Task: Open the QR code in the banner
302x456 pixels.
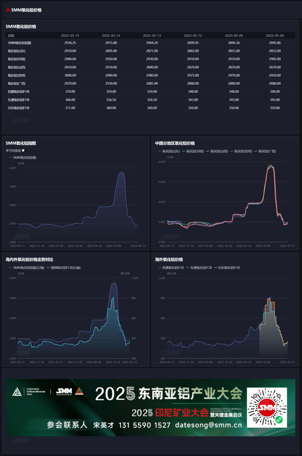Action: (267, 408)
